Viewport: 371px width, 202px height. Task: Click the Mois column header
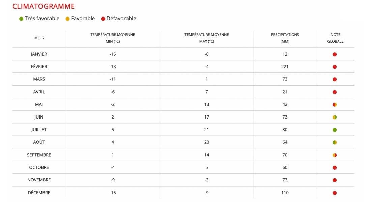pyautogui.click(x=39, y=38)
